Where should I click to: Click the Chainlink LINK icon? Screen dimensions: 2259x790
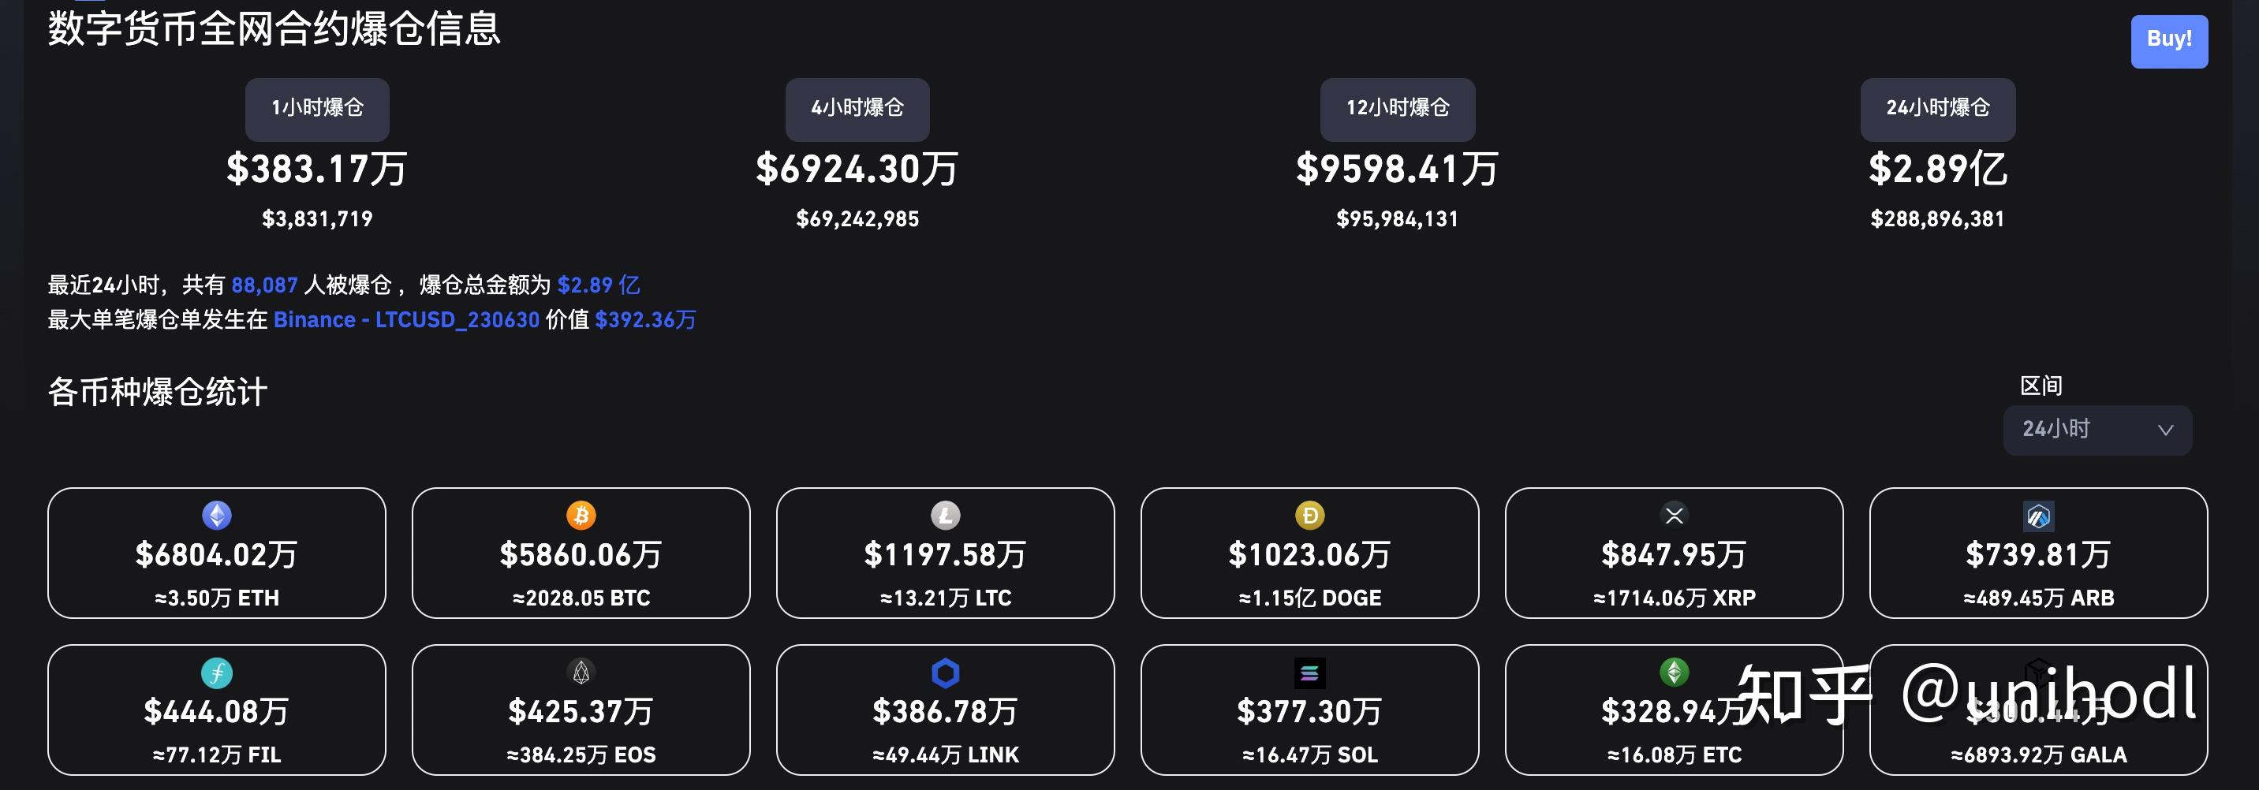click(946, 673)
